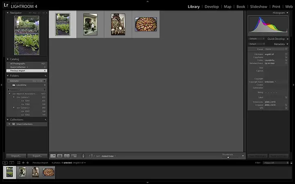Expand the Quick Develop panel
Screen dimensions: 295x184
[287, 39]
